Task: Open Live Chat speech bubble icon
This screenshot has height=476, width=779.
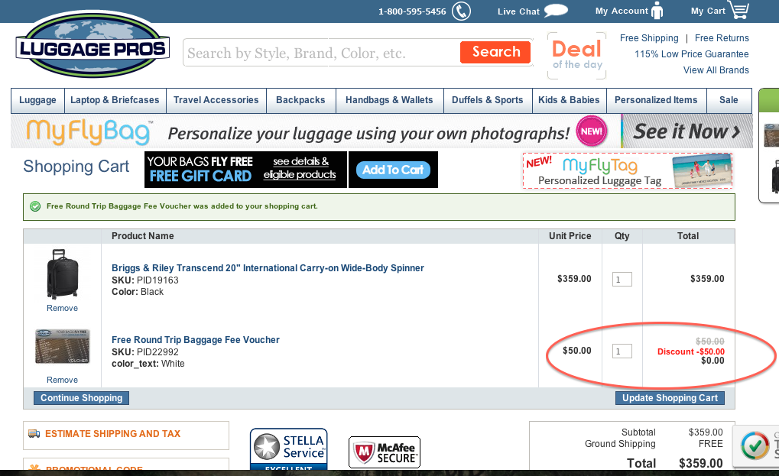Action: point(556,11)
